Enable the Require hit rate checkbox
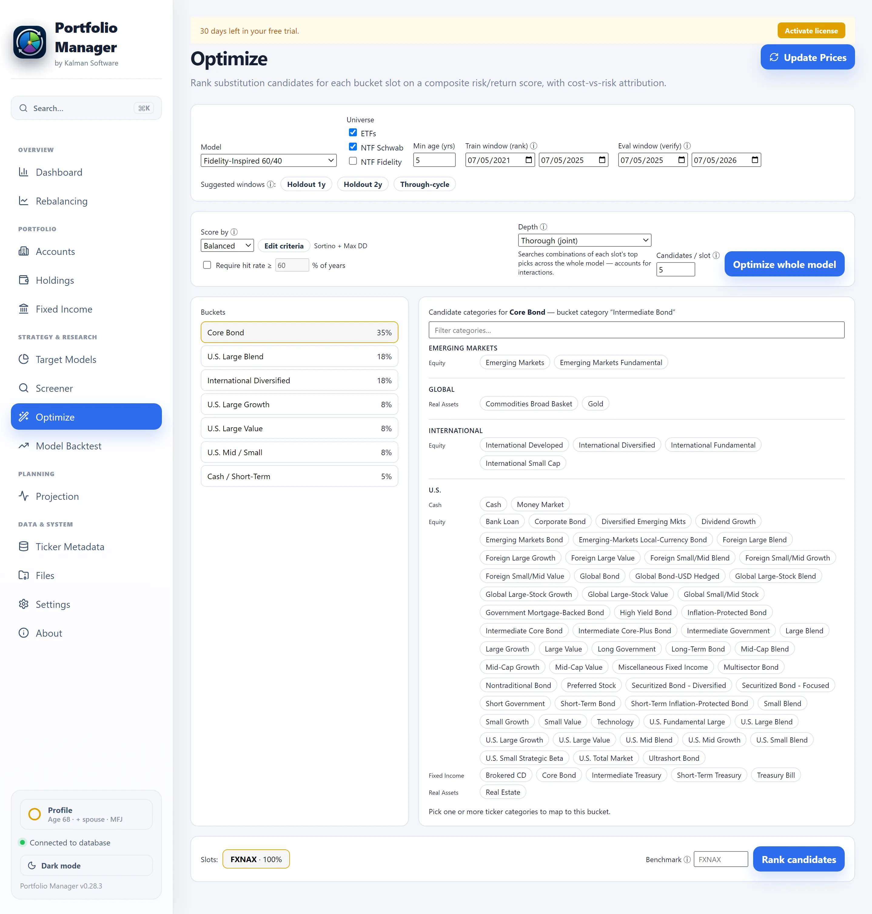The height and width of the screenshot is (914, 872). (x=207, y=265)
